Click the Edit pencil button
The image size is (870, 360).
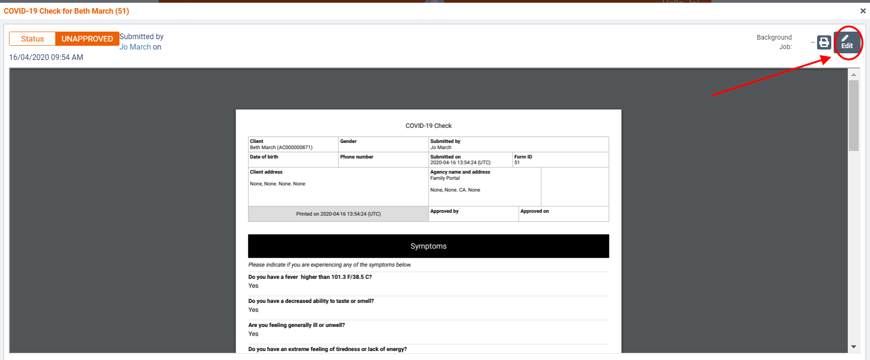(x=847, y=42)
